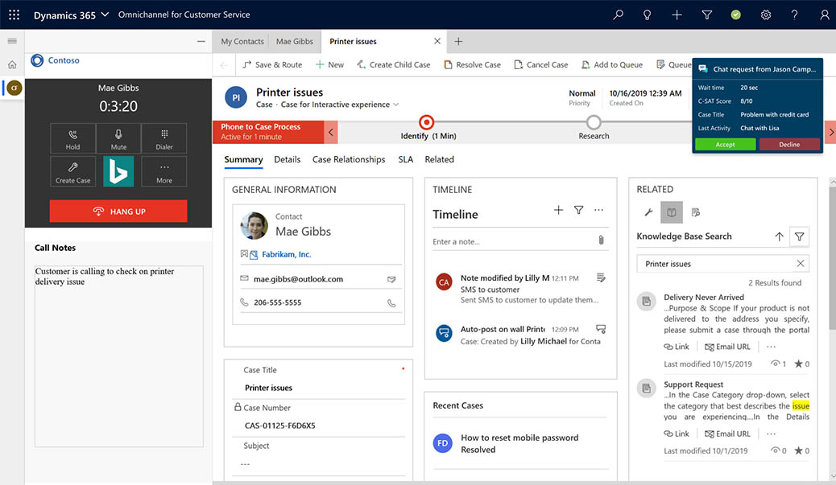Advance process stages with right arrow
The height and width of the screenshot is (485, 836).
coord(830,132)
